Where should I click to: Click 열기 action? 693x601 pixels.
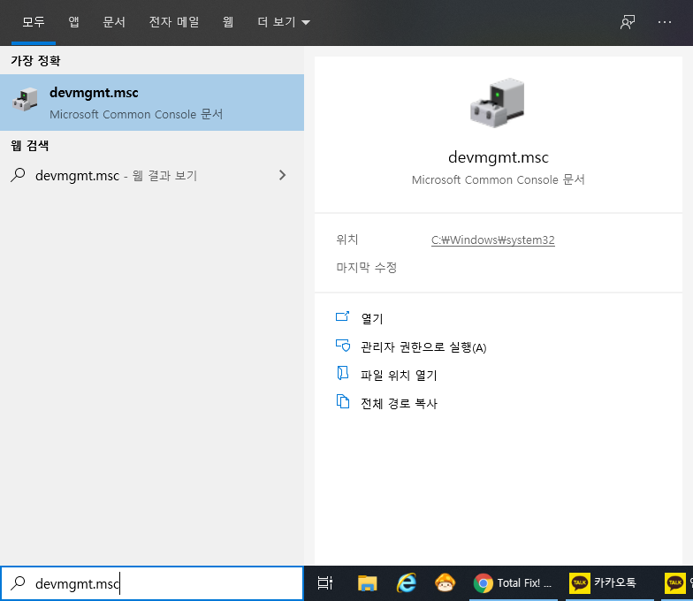point(372,318)
